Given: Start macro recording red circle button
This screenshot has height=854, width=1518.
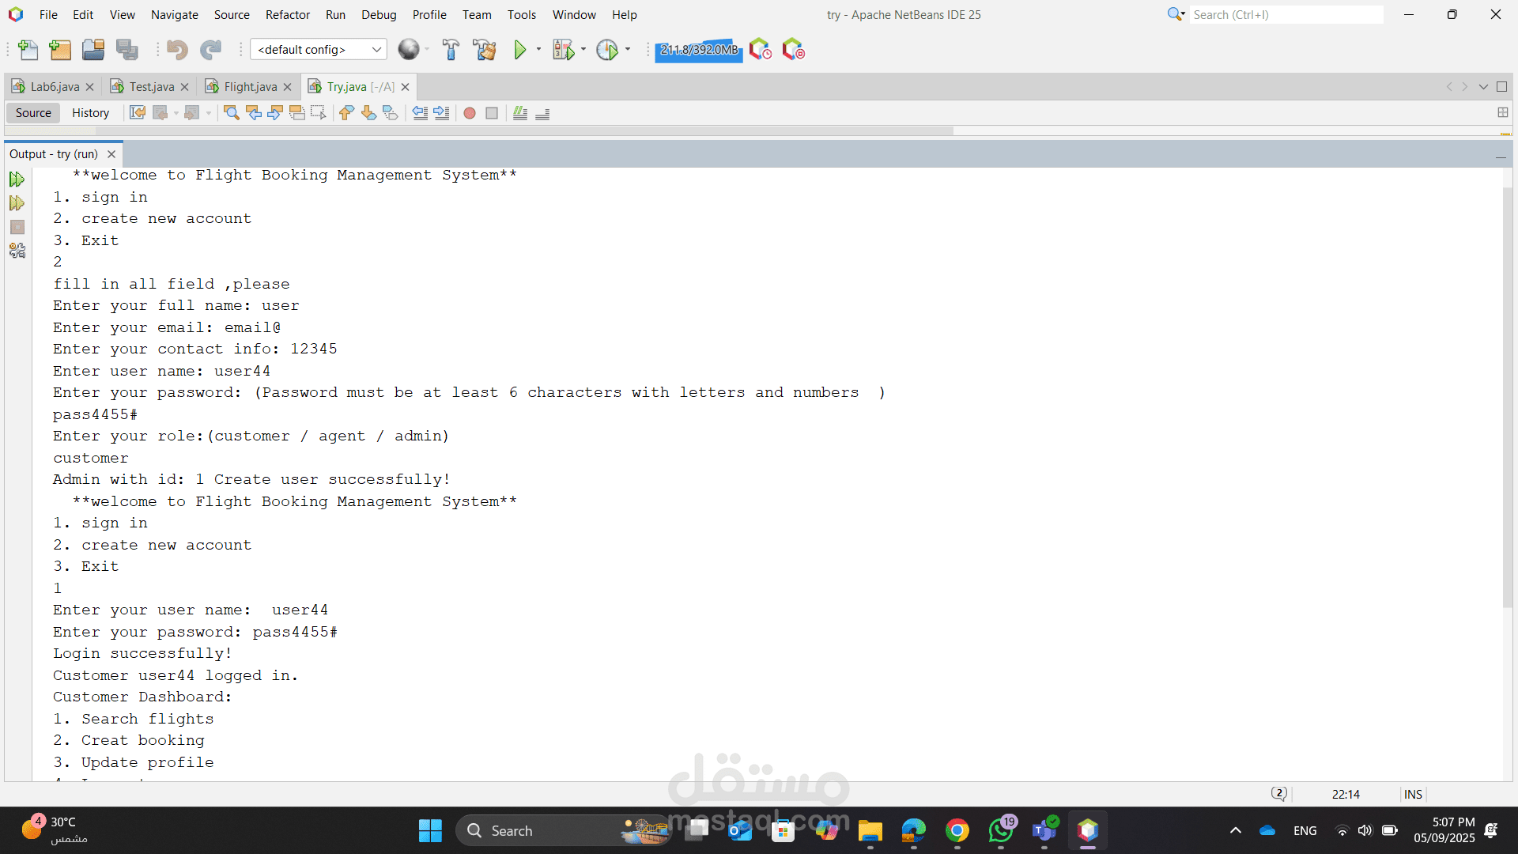Looking at the screenshot, I should coord(470,113).
